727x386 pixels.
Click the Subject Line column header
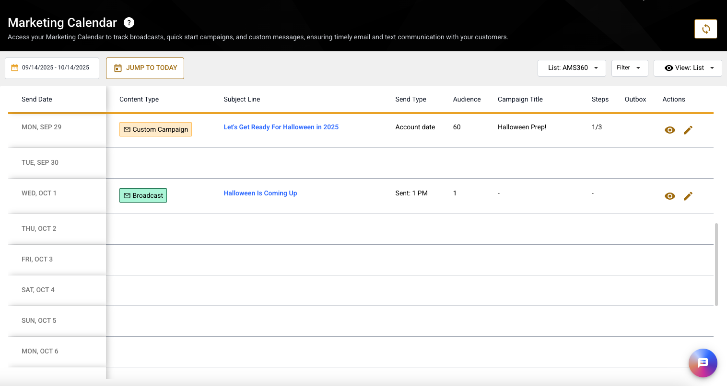(x=242, y=100)
